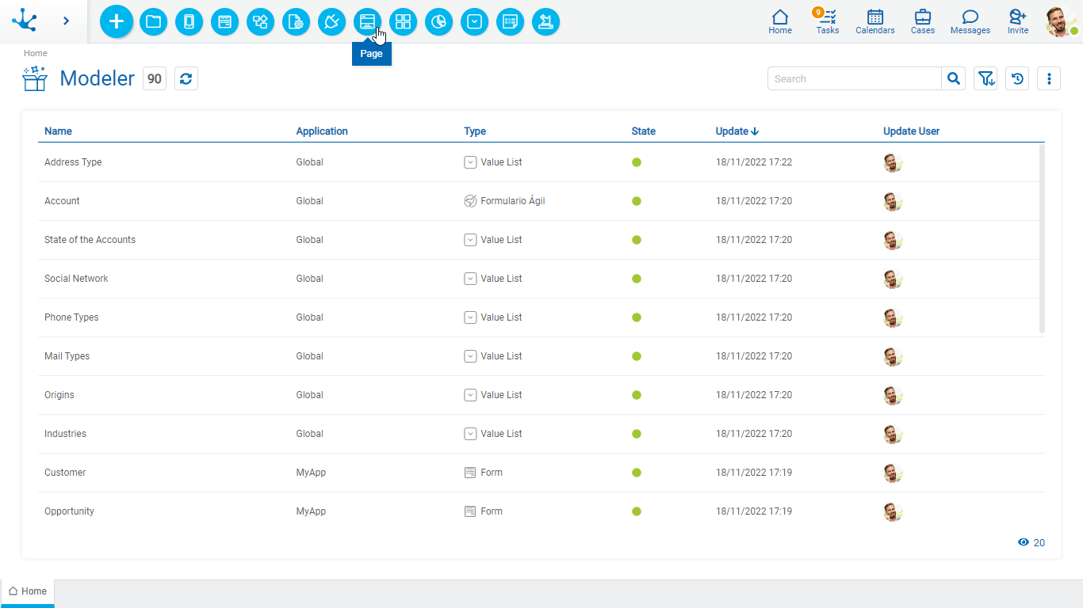Click the stamp icon at toolbar end
The height and width of the screenshot is (608, 1083).
click(x=545, y=21)
